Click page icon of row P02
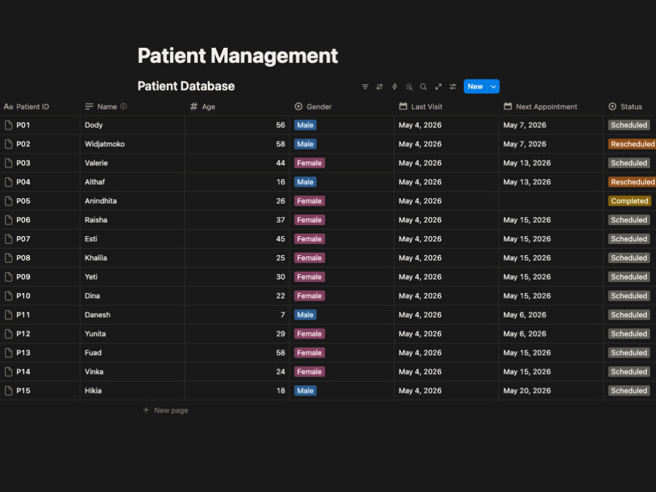Image resolution: width=656 pixels, height=492 pixels. [x=9, y=144]
